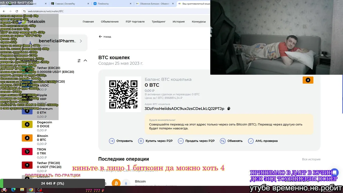Viewport: 343px width, 193px height.
Task: Click the orange Bitcoin badge in wallet card
Action: pyautogui.click(x=308, y=80)
